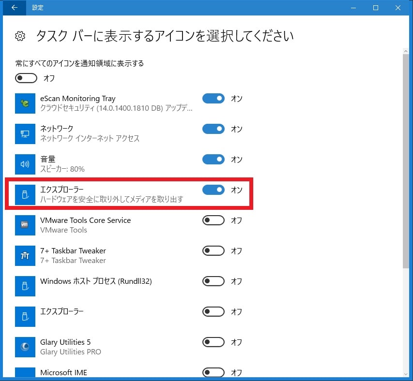Turn off the 音量 toggle
413x381 pixels.
[214, 160]
